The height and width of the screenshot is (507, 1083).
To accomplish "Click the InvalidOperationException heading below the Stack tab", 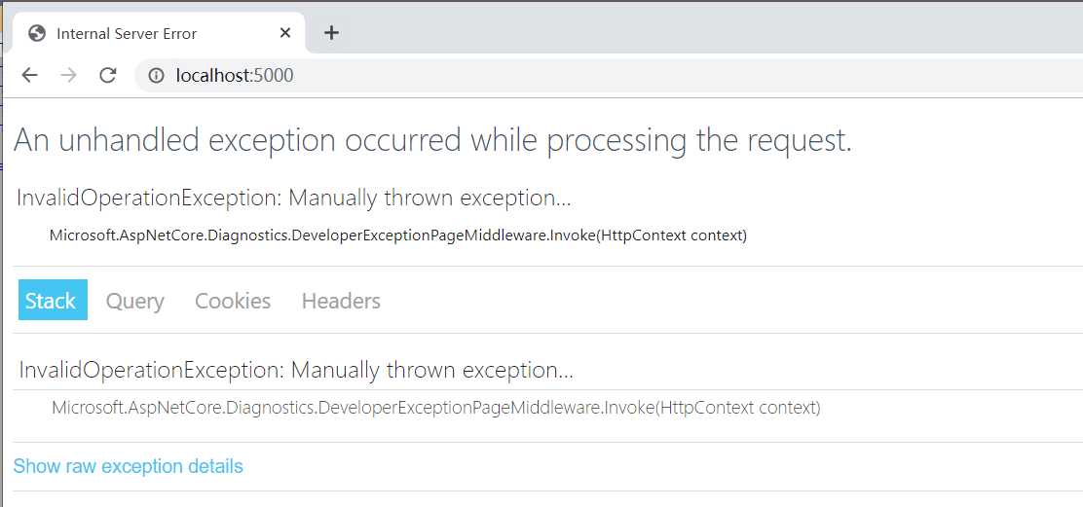I will 296,371.
